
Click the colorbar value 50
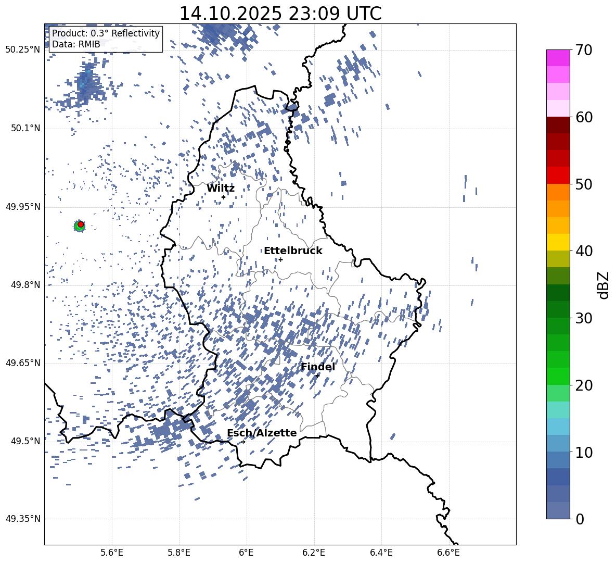(584, 184)
